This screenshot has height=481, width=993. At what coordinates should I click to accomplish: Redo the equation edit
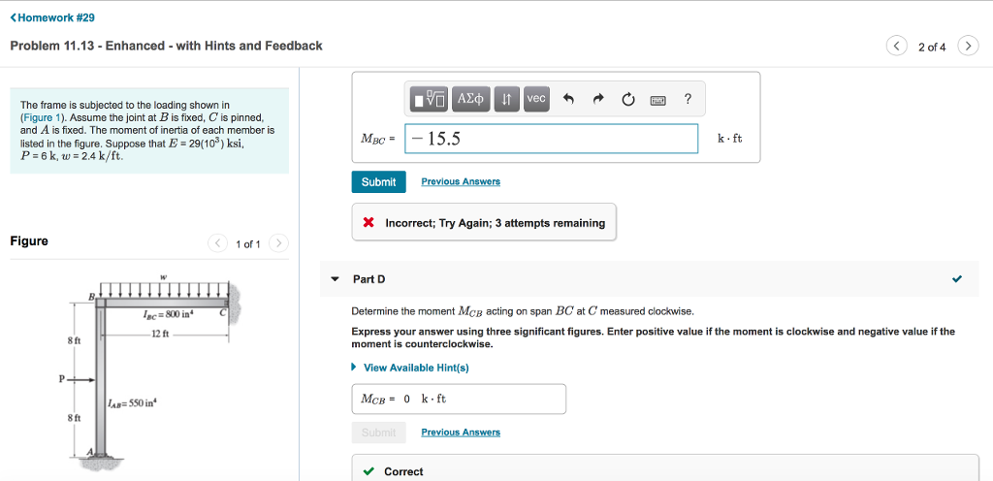point(597,99)
